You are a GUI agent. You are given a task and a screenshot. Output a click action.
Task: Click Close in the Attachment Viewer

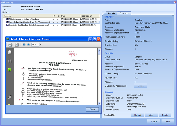(92, 109)
